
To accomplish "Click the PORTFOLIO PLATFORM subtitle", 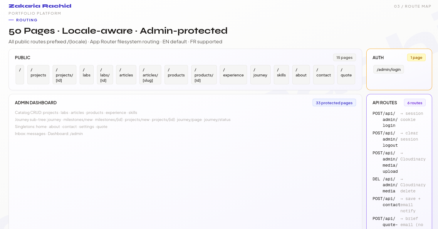I will tap(35, 13).
